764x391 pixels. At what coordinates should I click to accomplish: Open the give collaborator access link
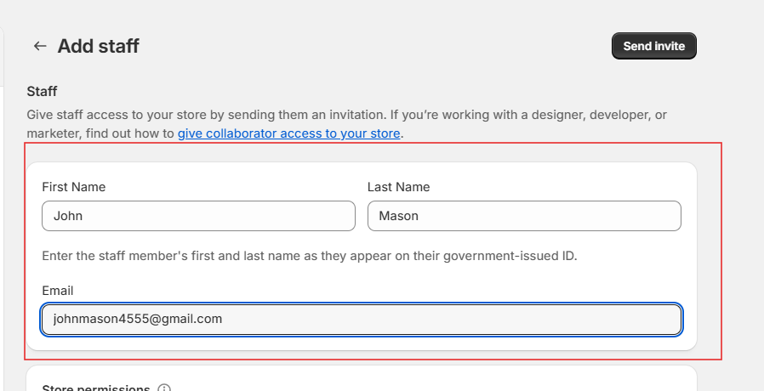288,133
